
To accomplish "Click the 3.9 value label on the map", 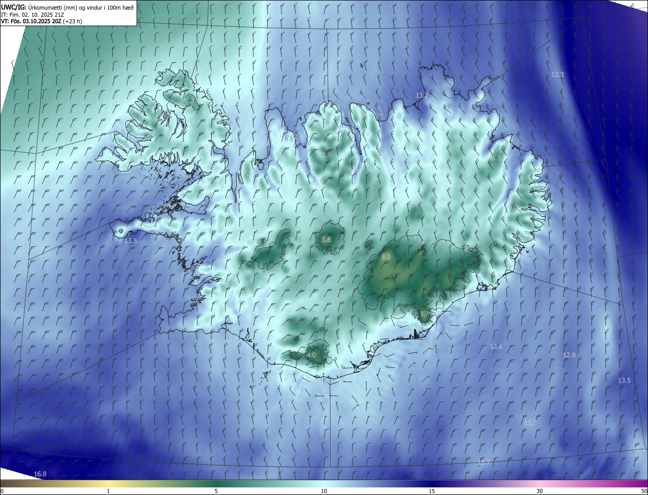I will [x=327, y=155].
